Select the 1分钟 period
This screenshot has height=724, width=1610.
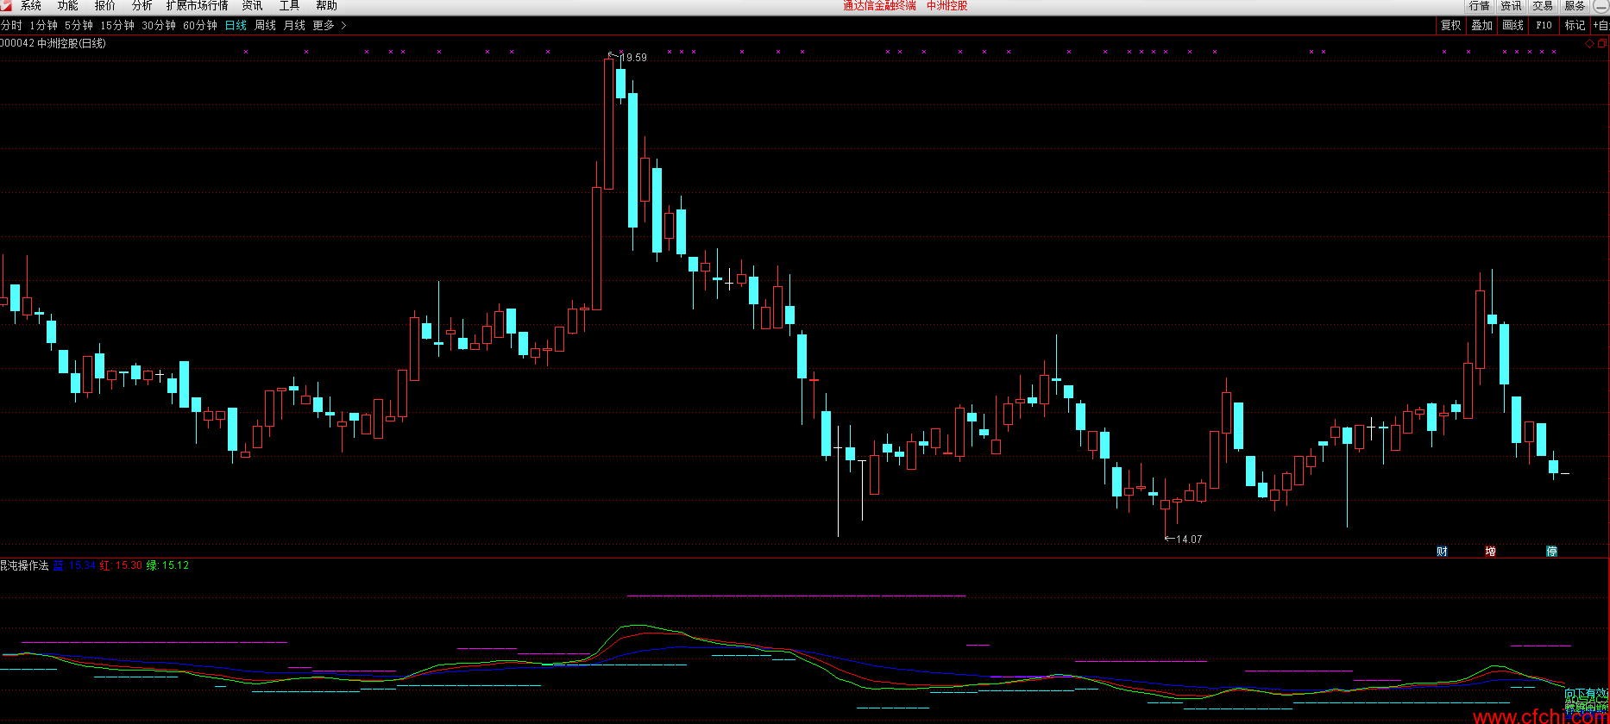click(44, 25)
